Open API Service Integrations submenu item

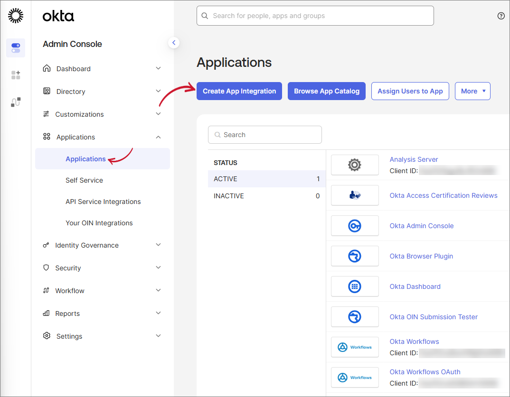pyautogui.click(x=103, y=202)
